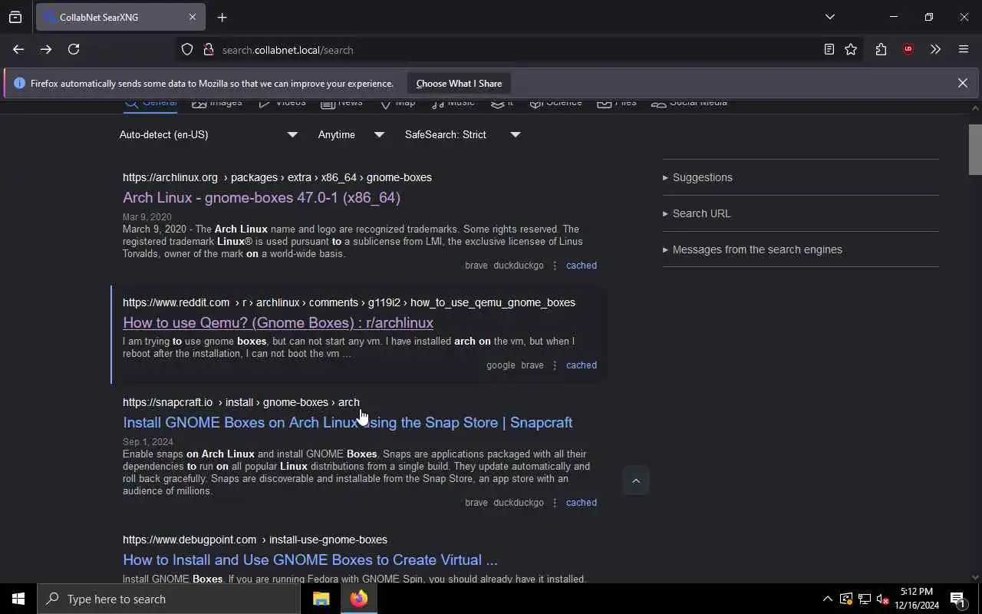Reload the current page

tap(74, 49)
